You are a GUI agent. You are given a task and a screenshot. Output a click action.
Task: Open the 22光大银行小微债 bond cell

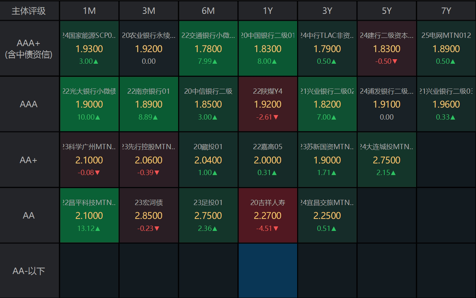(x=89, y=104)
